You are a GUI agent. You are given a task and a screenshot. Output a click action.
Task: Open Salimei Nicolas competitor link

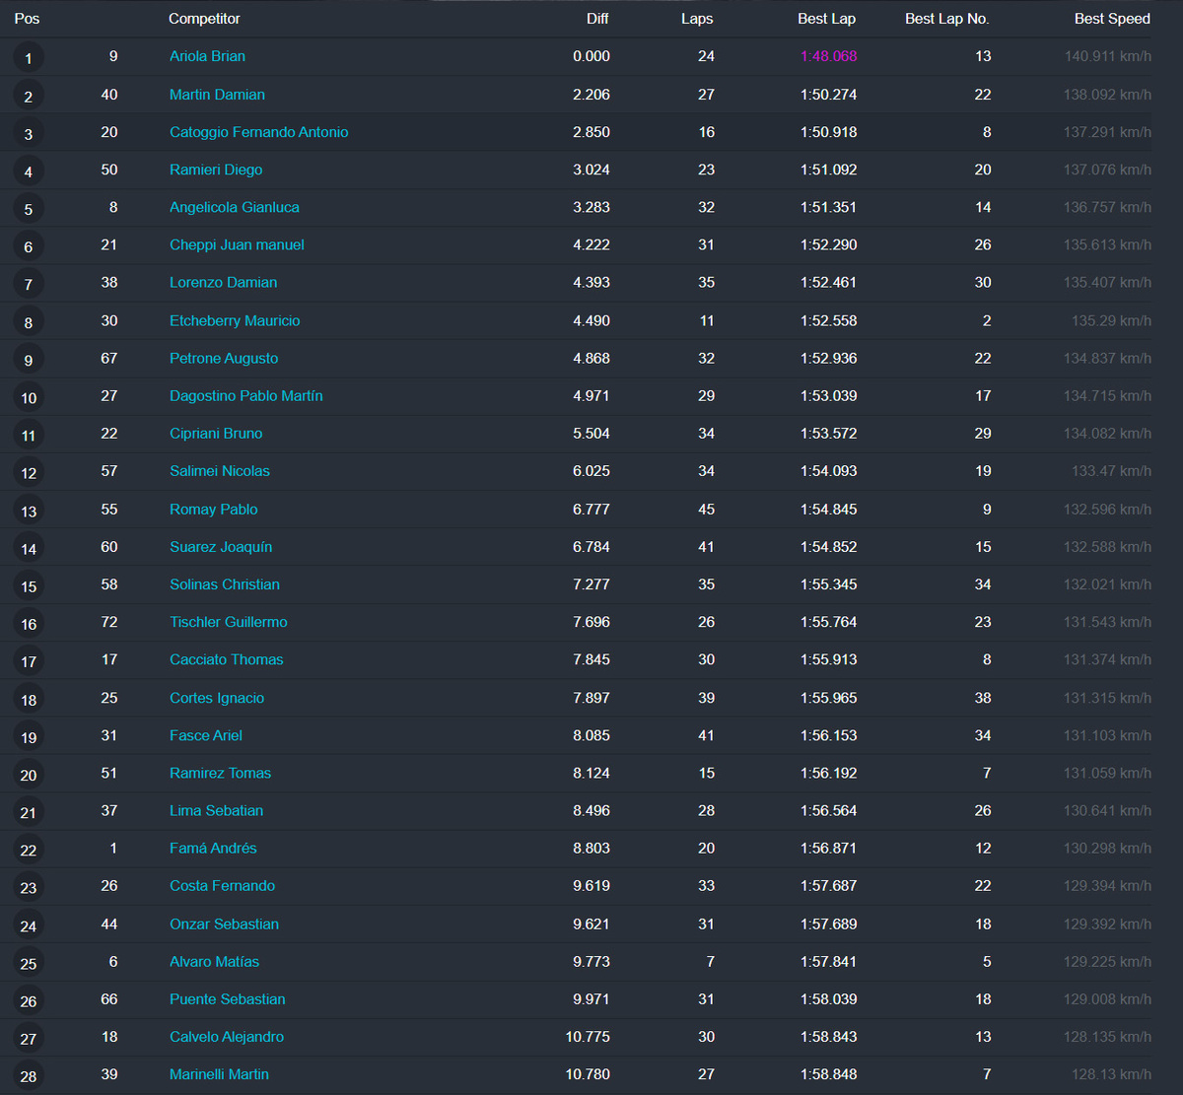point(220,470)
